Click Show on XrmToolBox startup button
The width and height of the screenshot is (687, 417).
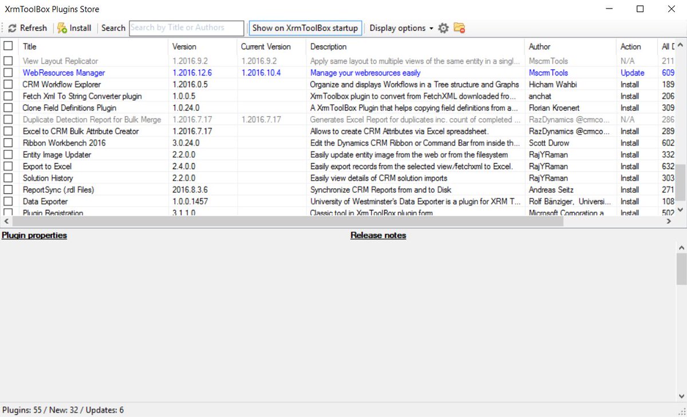[305, 28]
